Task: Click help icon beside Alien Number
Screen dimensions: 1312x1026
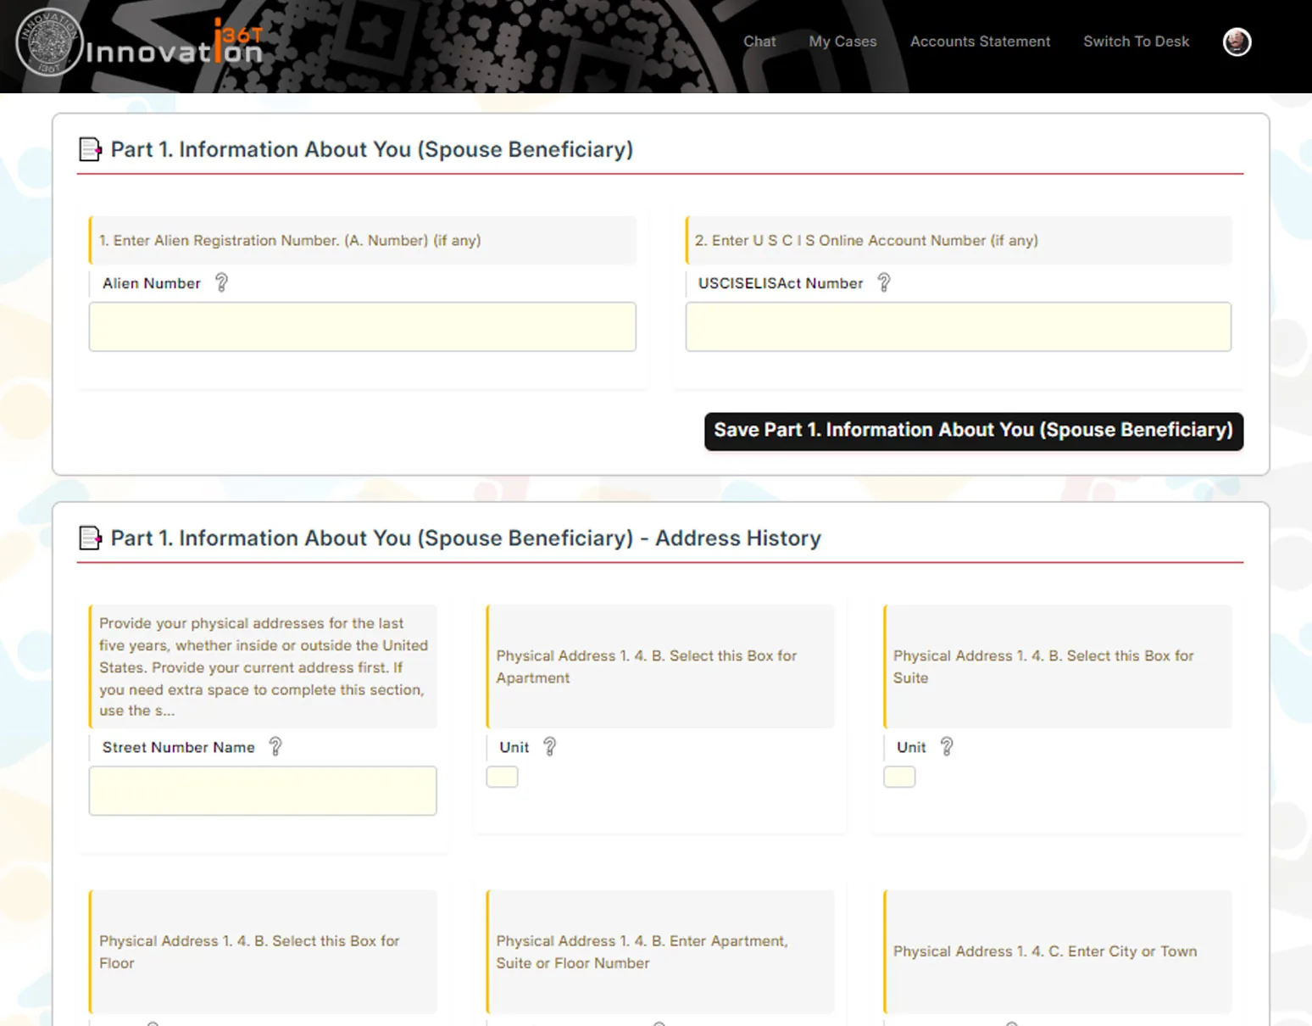Action: coord(221,282)
